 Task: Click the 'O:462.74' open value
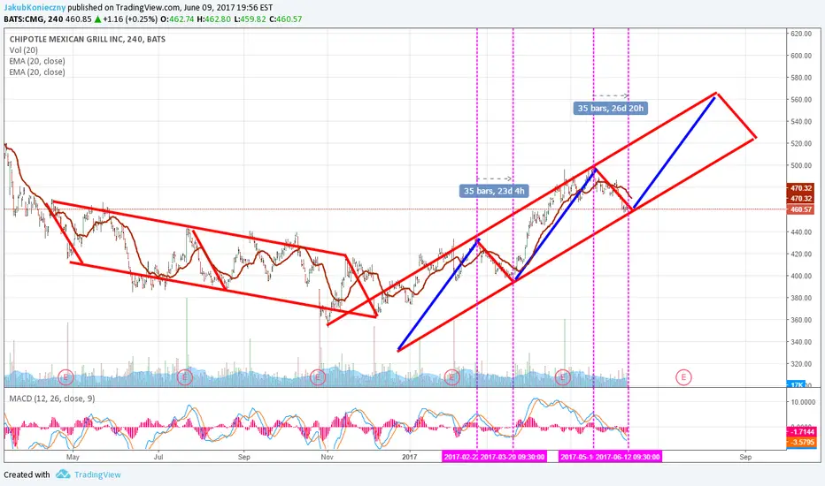(177, 19)
